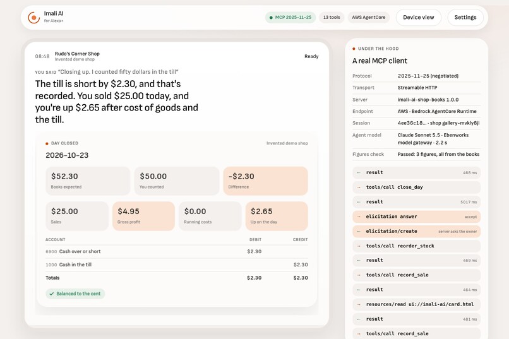Click the Endpoint value AWS Bedrock AgentCore Runtime

pos(437,111)
